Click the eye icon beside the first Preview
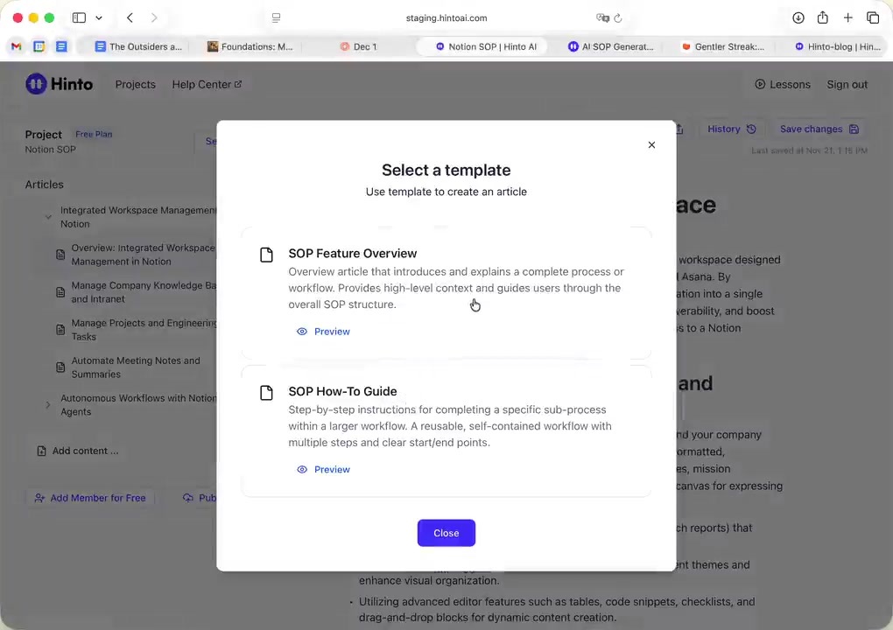Screen dimensions: 893x630 pos(302,332)
